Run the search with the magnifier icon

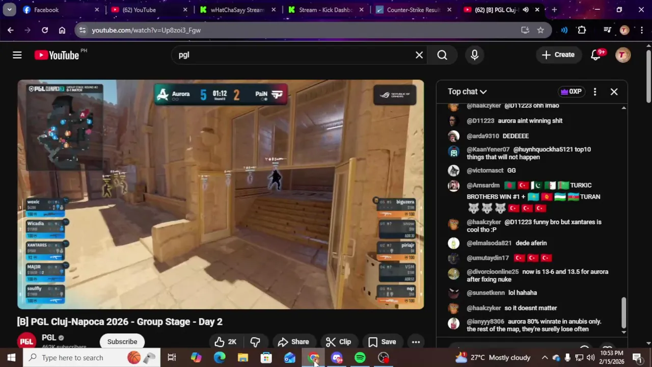(x=442, y=55)
